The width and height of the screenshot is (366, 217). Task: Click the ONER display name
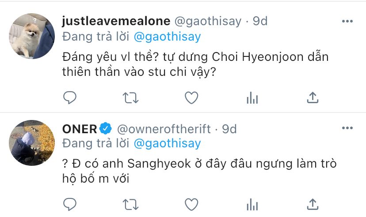[80, 129]
